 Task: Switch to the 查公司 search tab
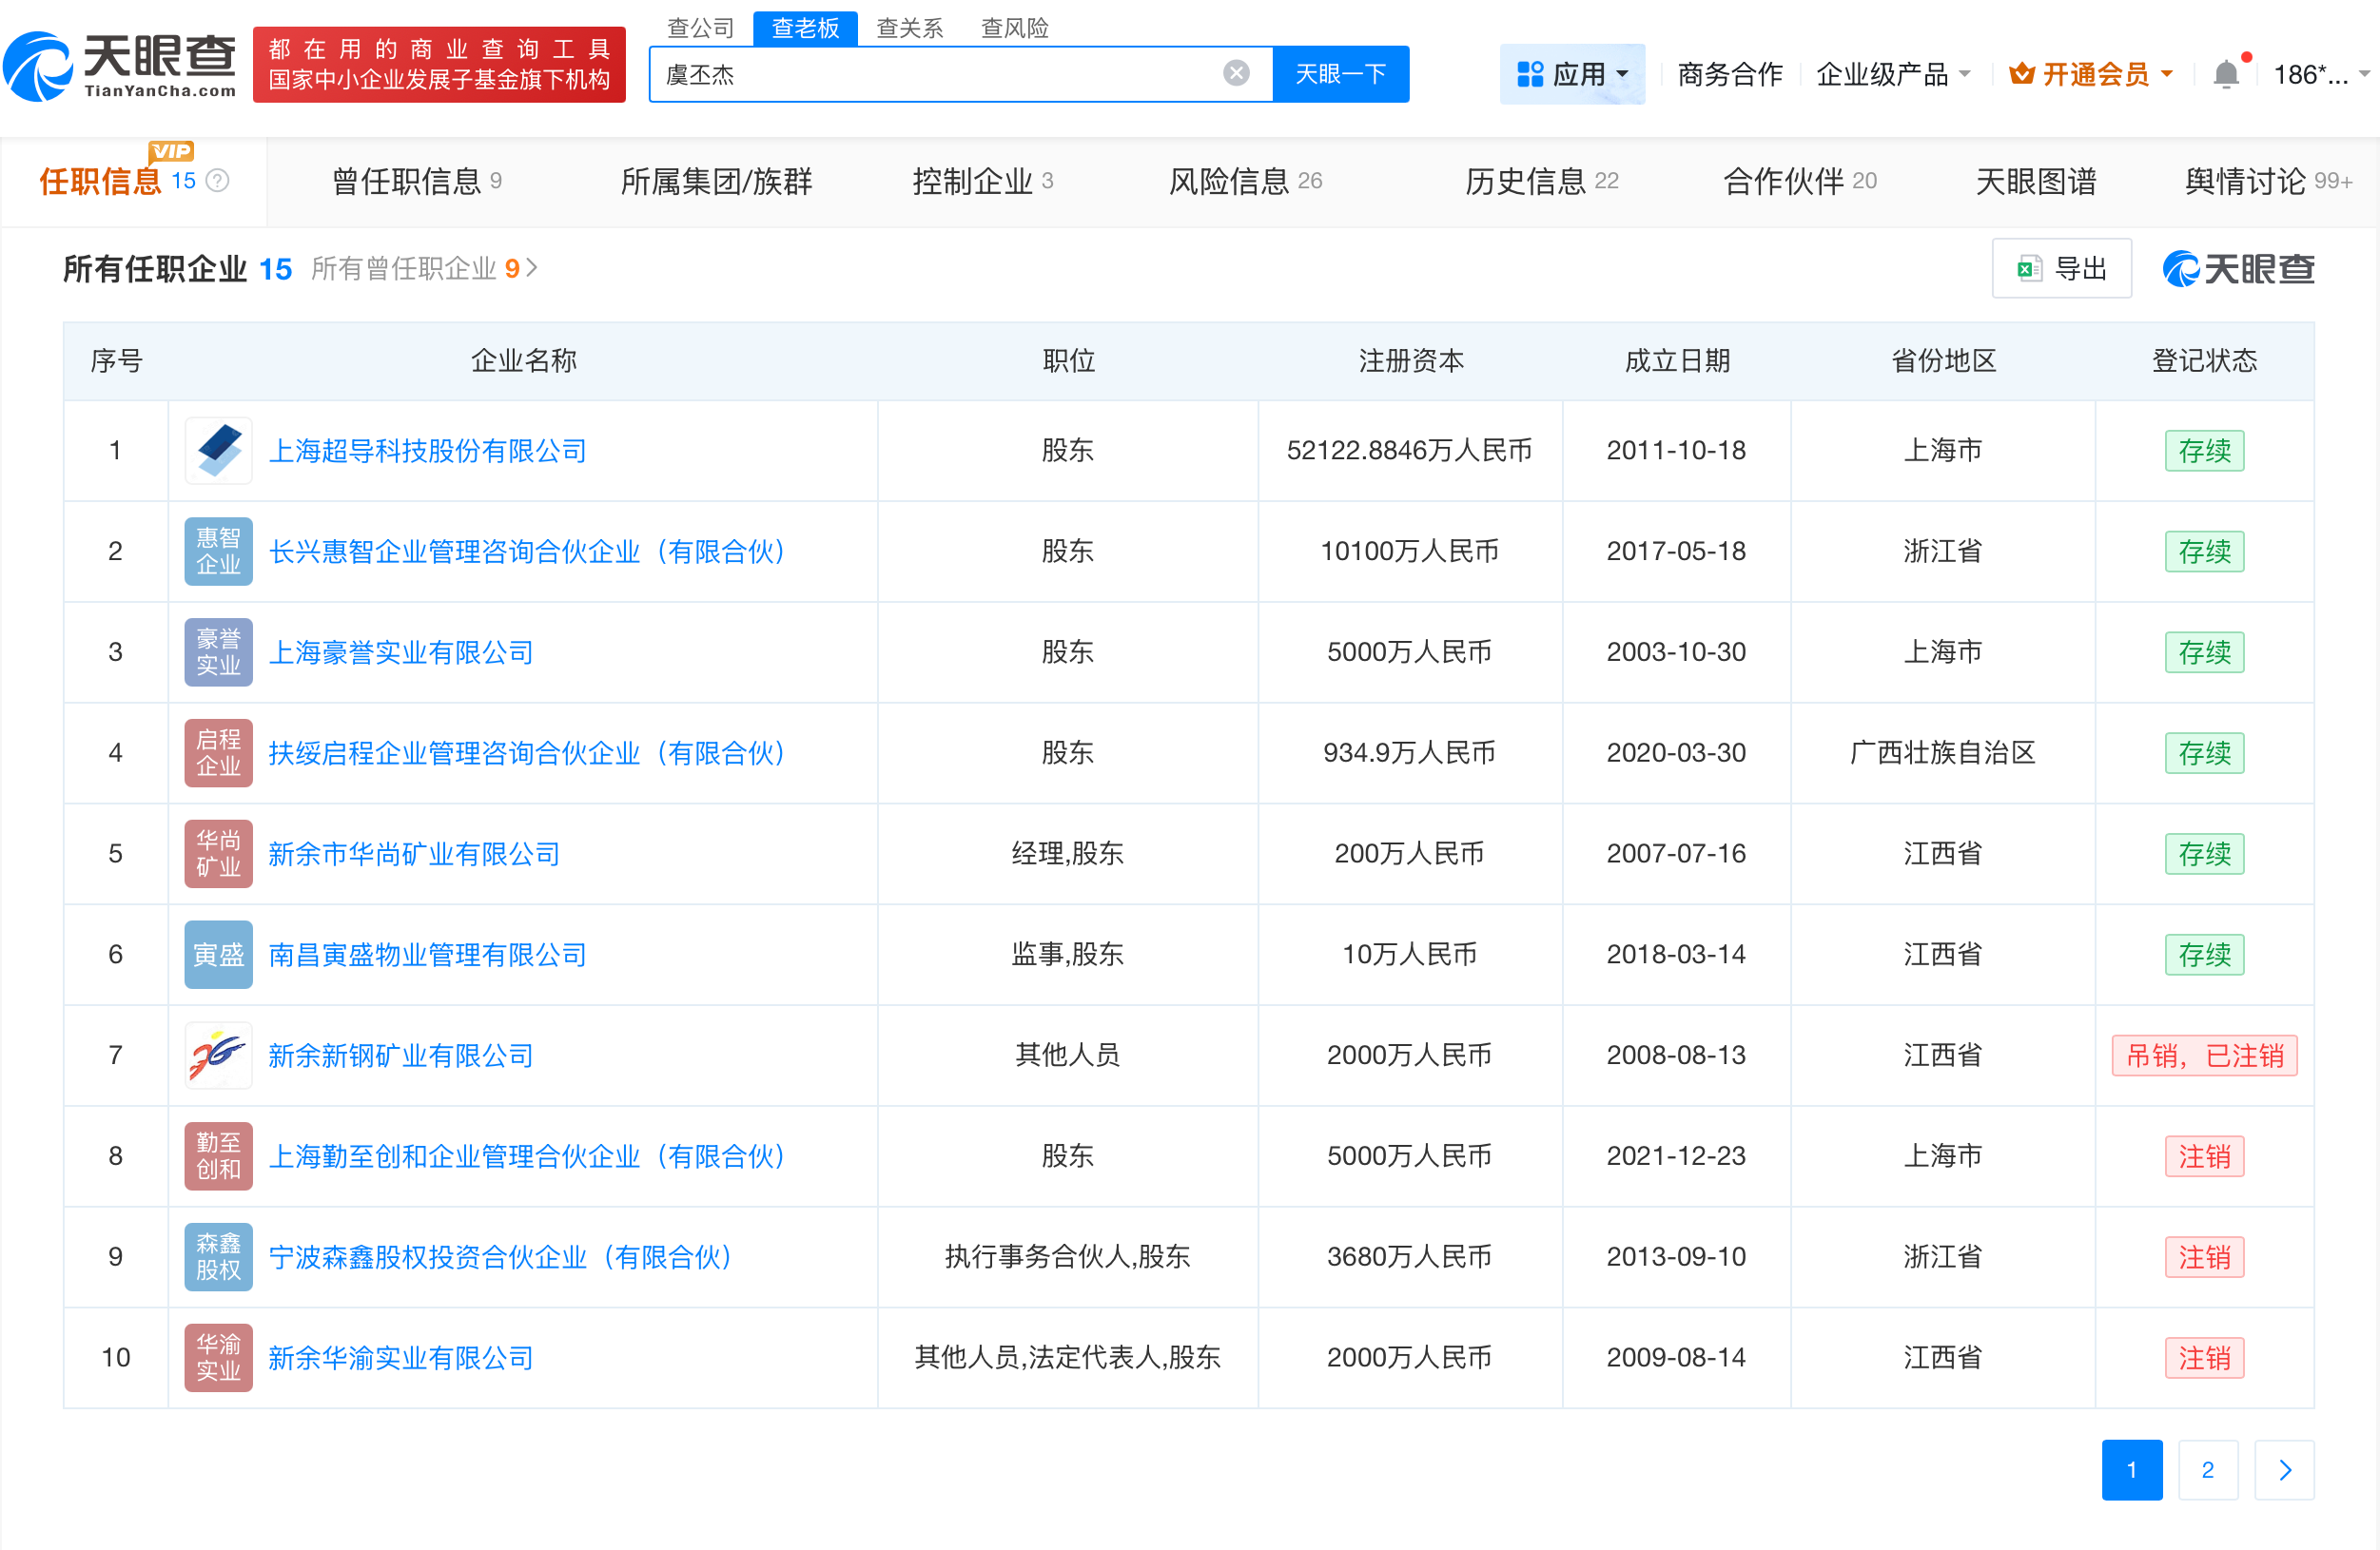point(701,28)
